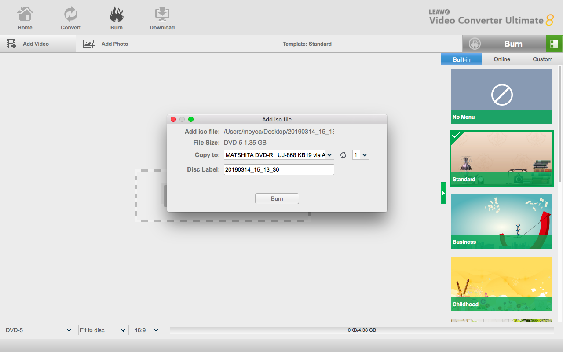
Task: Refresh the disc drive list
Action: pyautogui.click(x=344, y=155)
